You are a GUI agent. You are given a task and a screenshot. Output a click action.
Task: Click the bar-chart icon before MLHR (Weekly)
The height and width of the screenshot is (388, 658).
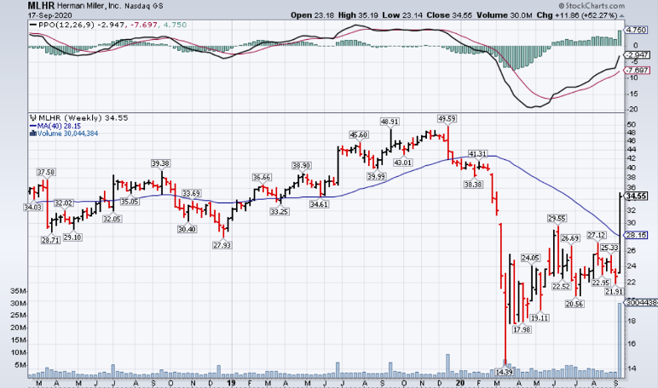coord(32,118)
